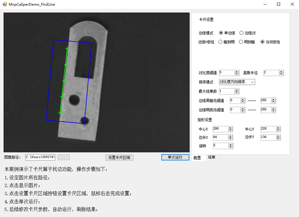Decrease 中心X value with down arrow
Screen dimensions: 299x217
(230, 130)
